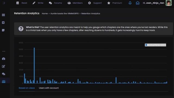Open the notes icon in sidebar
The height and width of the screenshot is (98, 174).
click(x=3, y=30)
